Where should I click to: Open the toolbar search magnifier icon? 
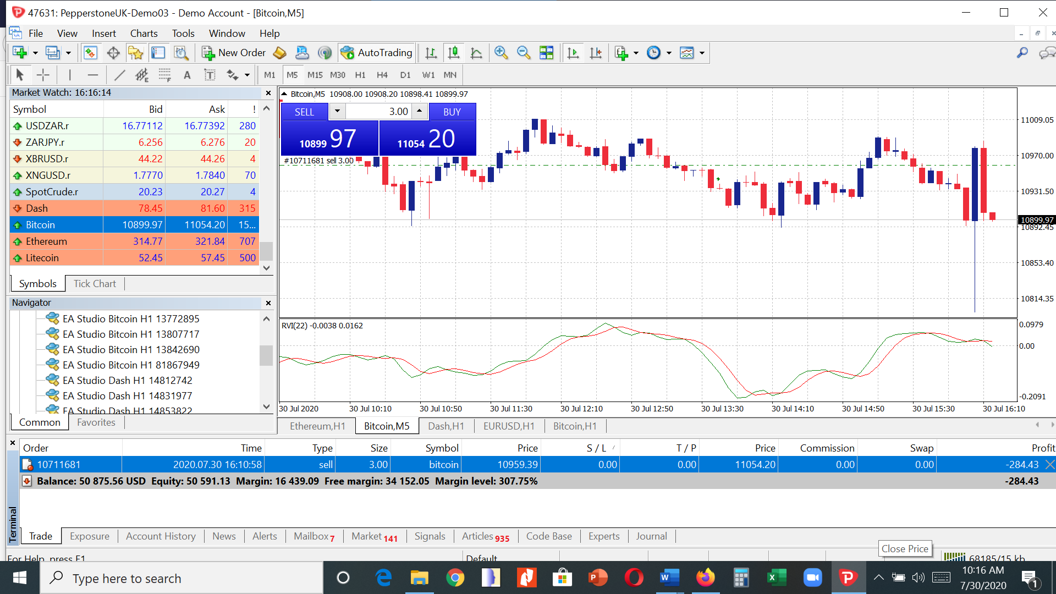1022,53
